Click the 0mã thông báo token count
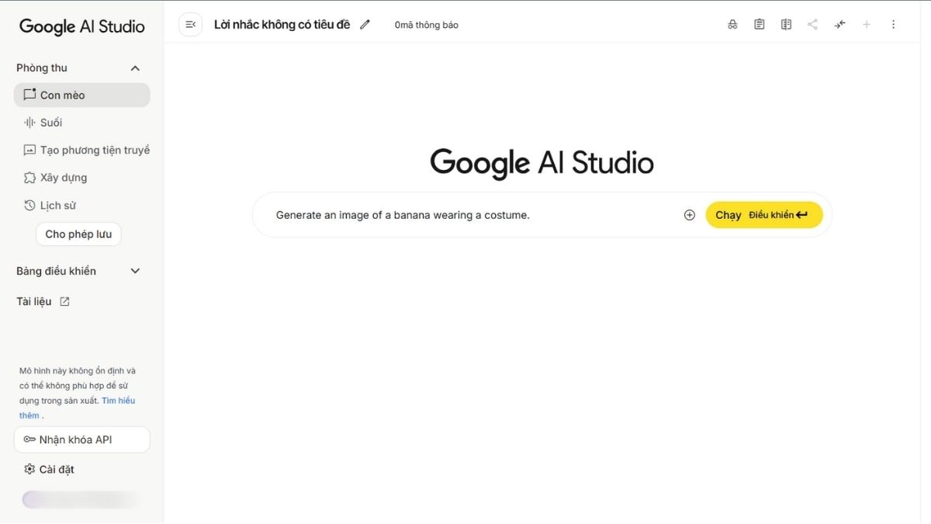Viewport: 931px width, 524px height. click(x=426, y=25)
